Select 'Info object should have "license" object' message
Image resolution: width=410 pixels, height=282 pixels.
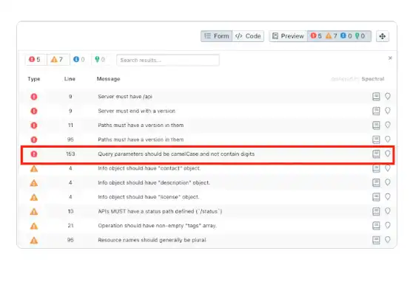(x=149, y=197)
